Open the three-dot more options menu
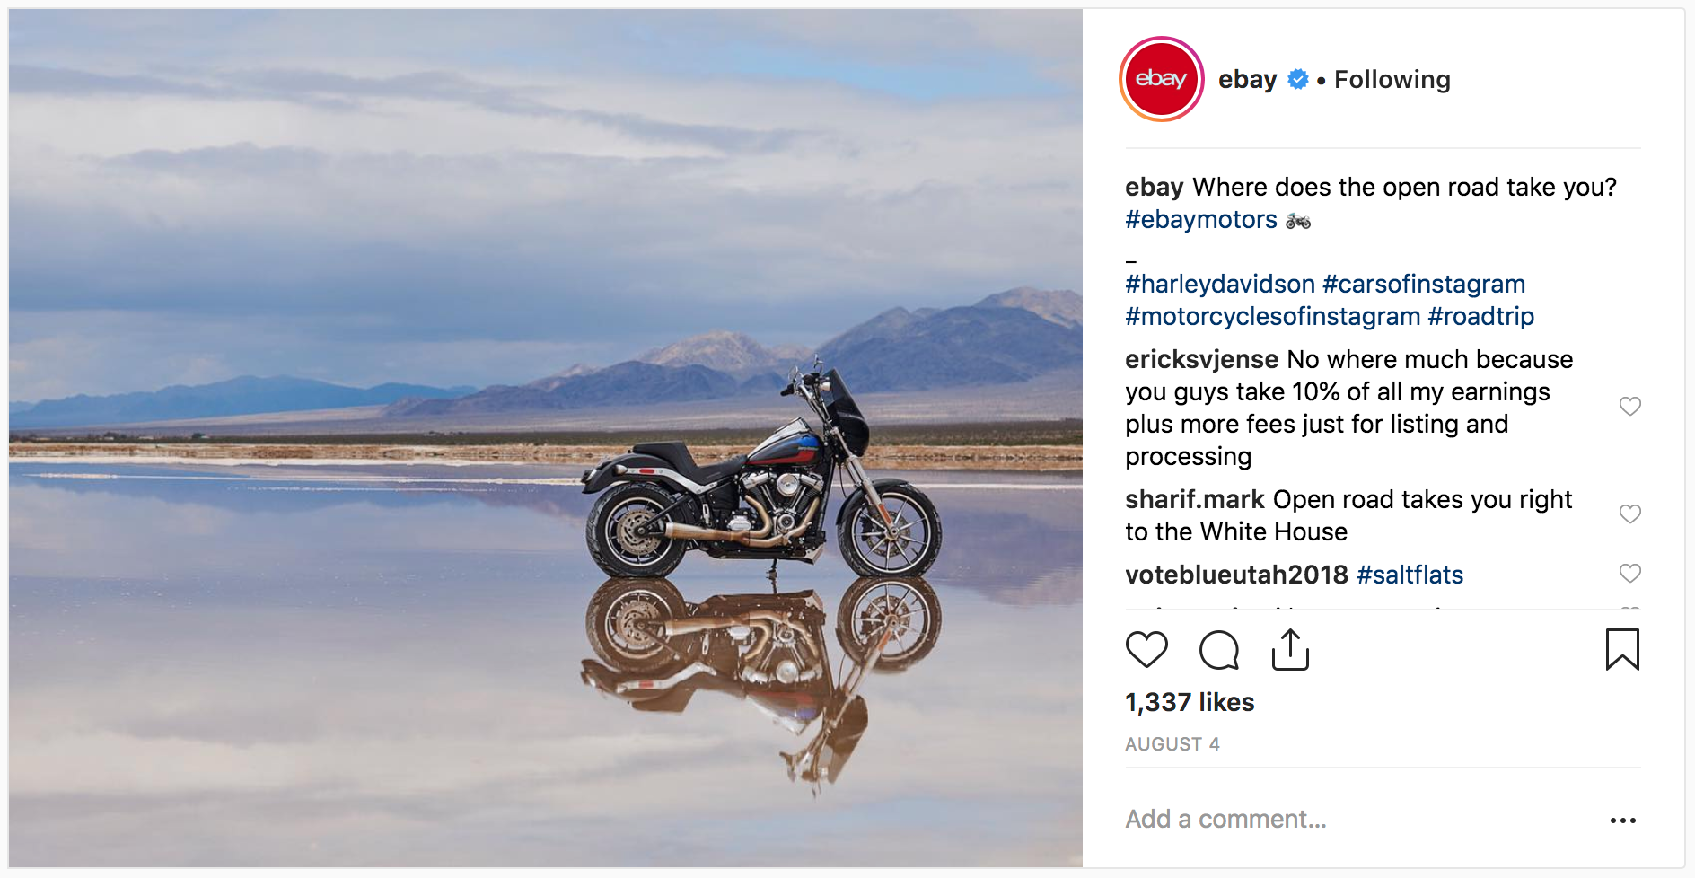This screenshot has width=1695, height=878. click(x=1622, y=821)
